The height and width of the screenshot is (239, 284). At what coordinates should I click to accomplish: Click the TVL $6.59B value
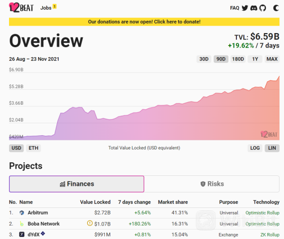[264, 37]
